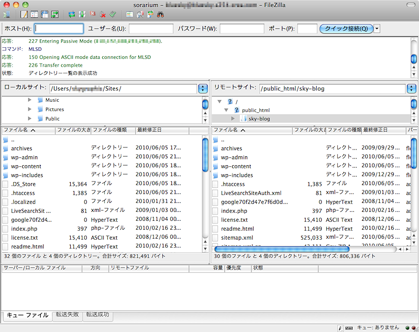Switch to the 転送失敗 tab
The image size is (419, 332).
click(68, 315)
